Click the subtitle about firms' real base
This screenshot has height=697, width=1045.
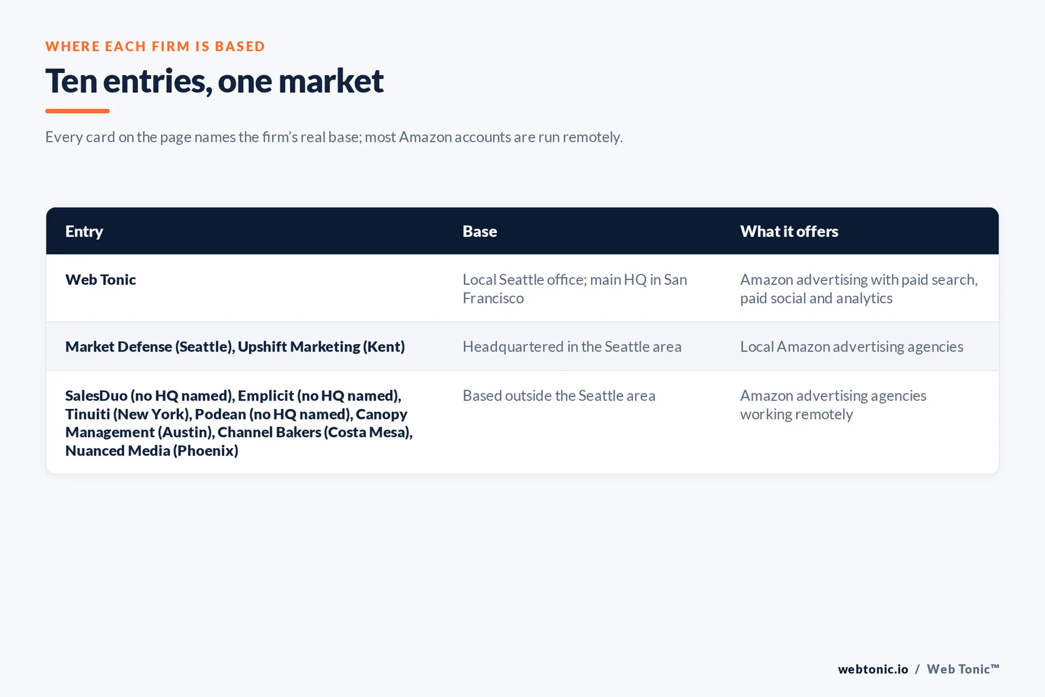coord(334,137)
